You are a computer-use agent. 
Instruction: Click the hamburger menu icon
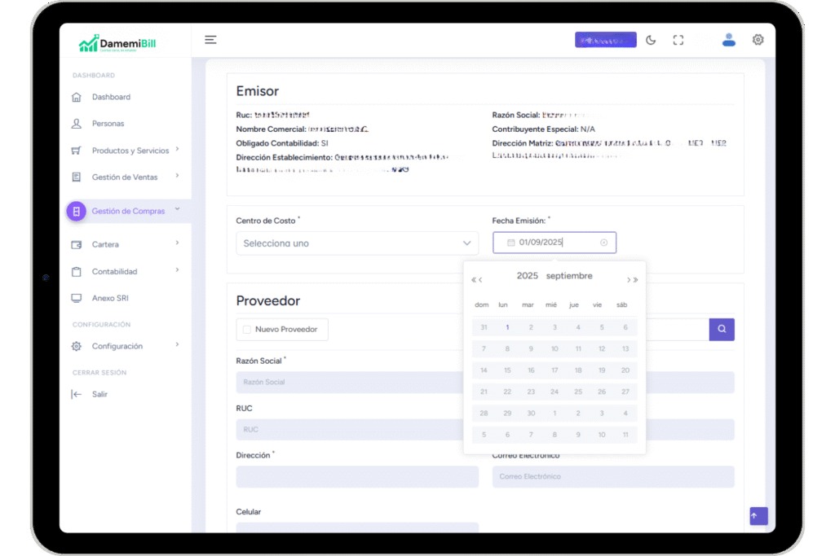[x=210, y=40]
